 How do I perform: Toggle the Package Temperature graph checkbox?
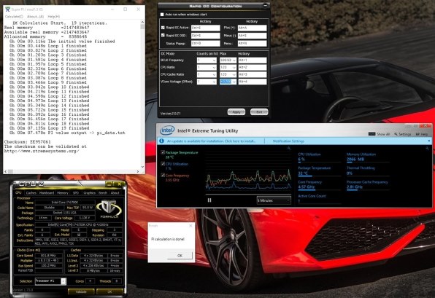pos(163,152)
